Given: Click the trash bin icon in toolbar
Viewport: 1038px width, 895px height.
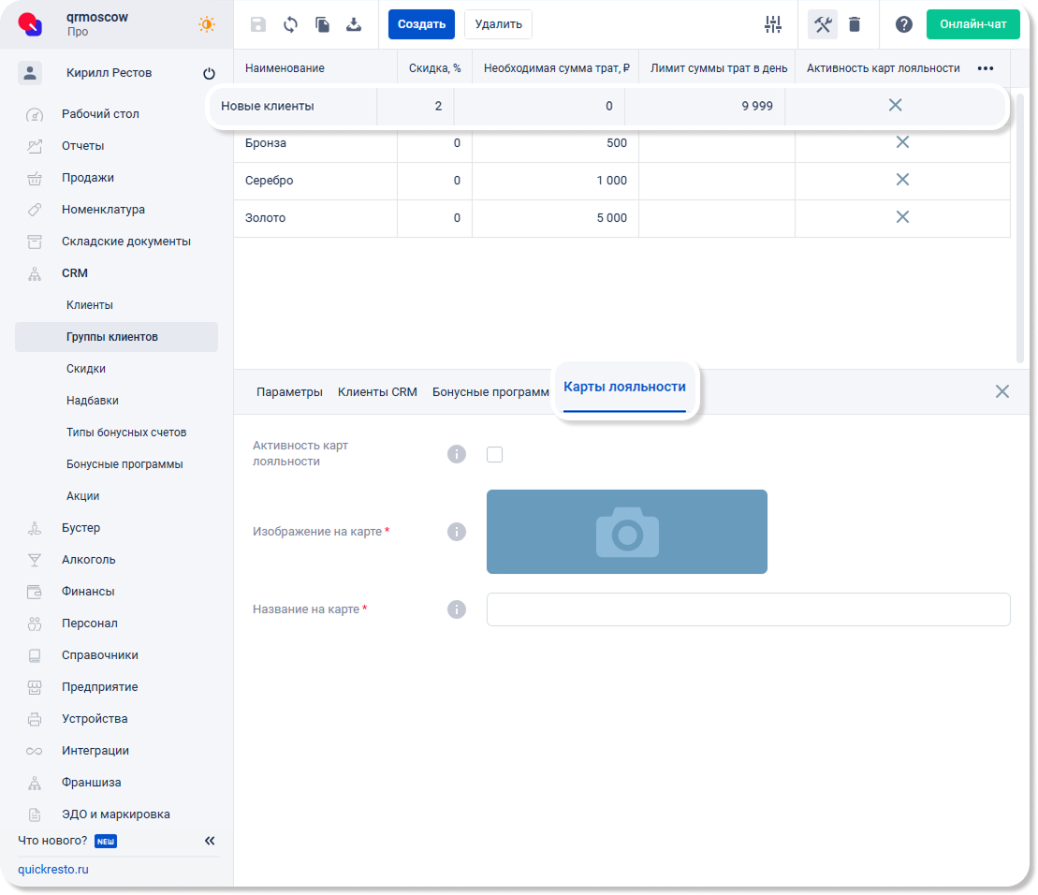Looking at the screenshot, I should click(x=855, y=24).
